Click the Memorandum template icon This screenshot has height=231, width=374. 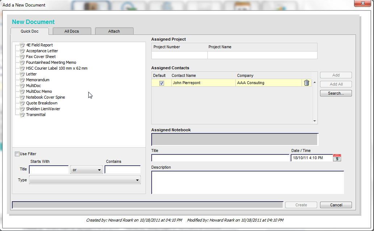(22, 80)
